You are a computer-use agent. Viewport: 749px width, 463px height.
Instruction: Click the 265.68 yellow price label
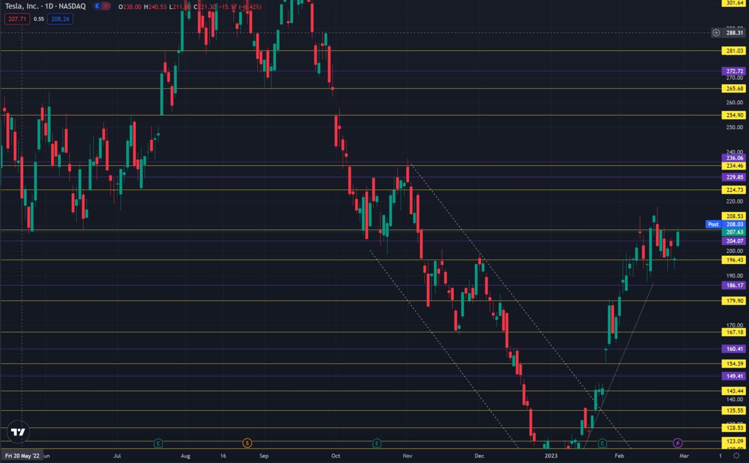pyautogui.click(x=734, y=89)
